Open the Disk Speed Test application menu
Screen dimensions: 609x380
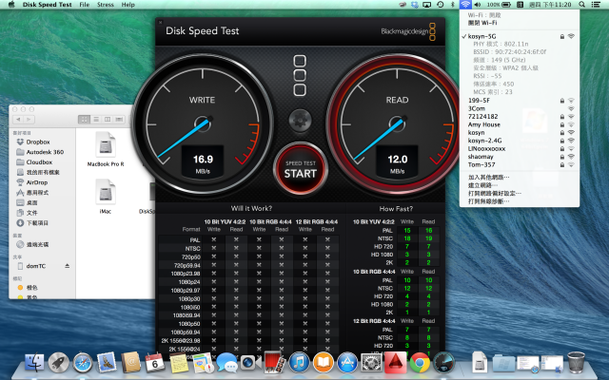pyautogui.click(x=47, y=5)
